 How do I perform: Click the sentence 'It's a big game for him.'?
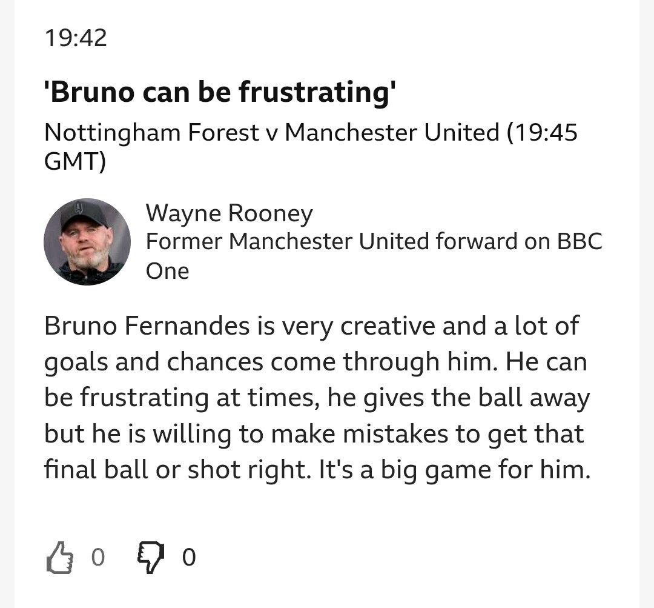(455, 470)
